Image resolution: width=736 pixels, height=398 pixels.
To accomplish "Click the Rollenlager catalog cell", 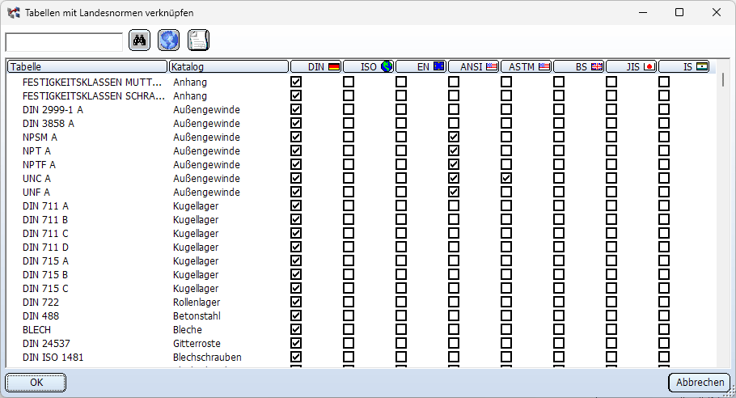I will click(197, 303).
